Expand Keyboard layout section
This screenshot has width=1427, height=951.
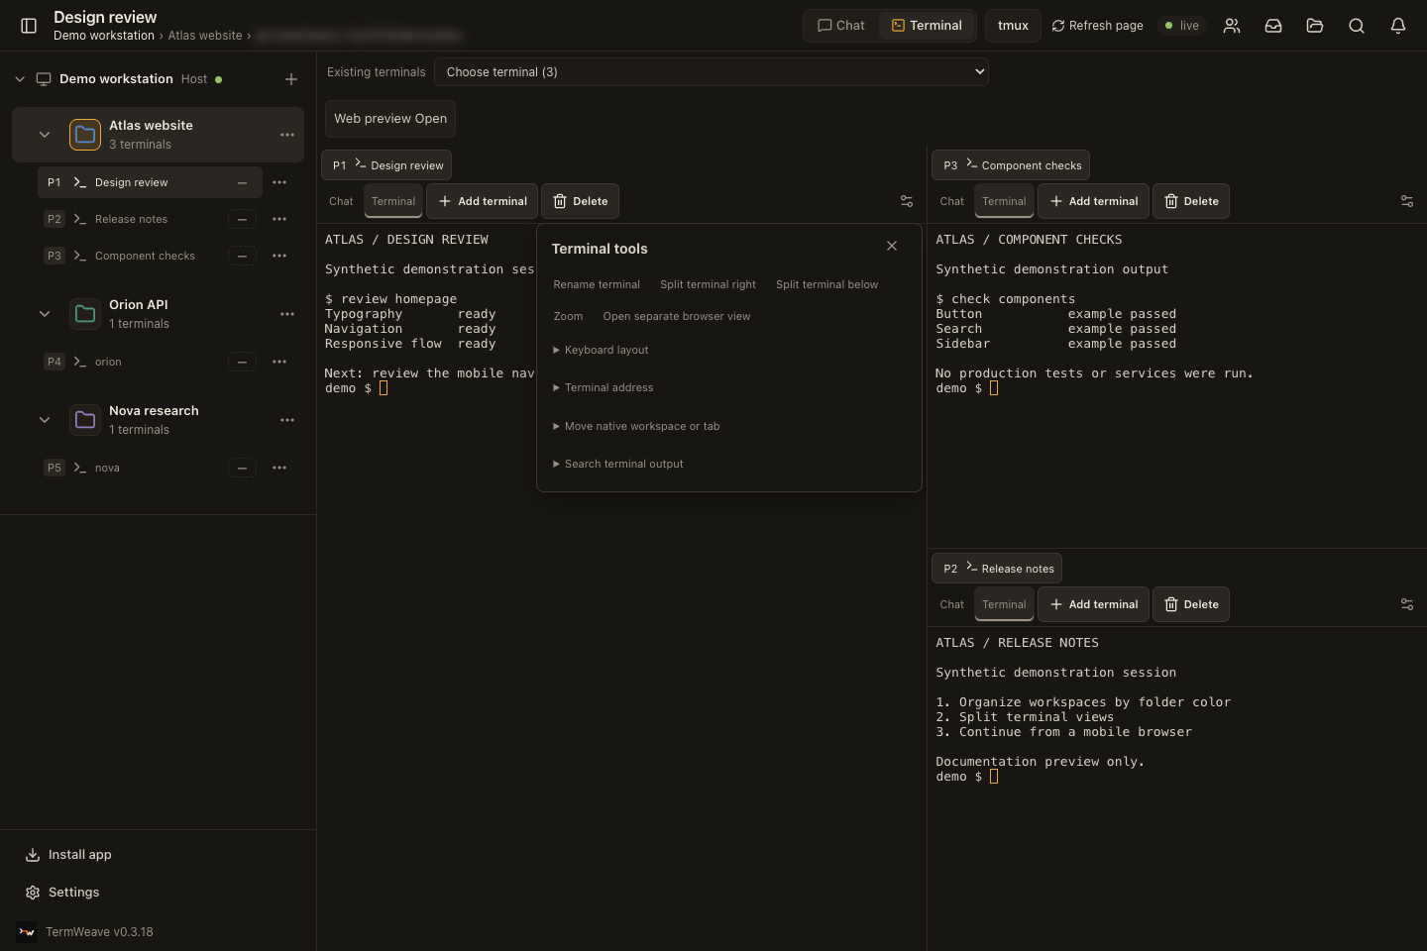pyautogui.click(x=601, y=350)
